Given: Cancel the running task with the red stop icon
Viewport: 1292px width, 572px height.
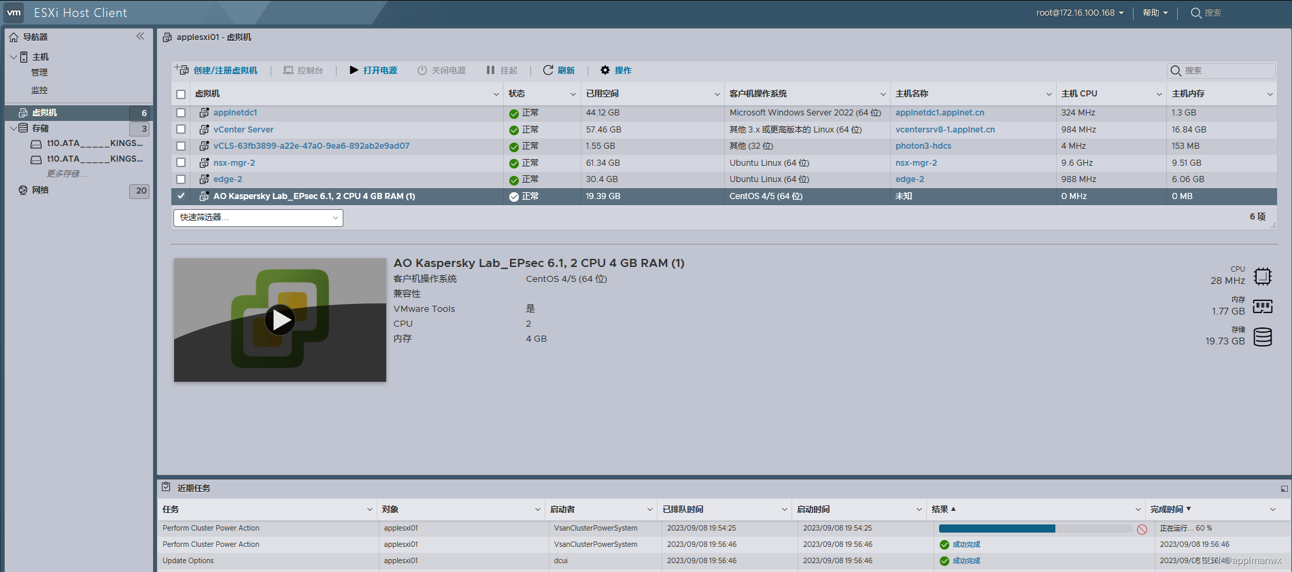Looking at the screenshot, I should [1142, 529].
